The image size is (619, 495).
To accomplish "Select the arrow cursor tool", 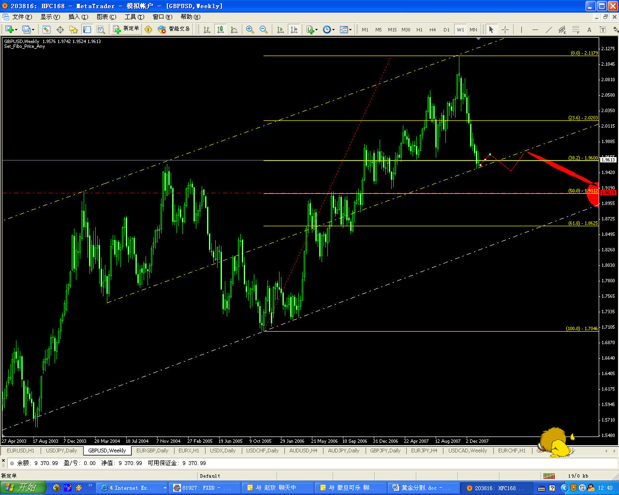I will point(491,29).
